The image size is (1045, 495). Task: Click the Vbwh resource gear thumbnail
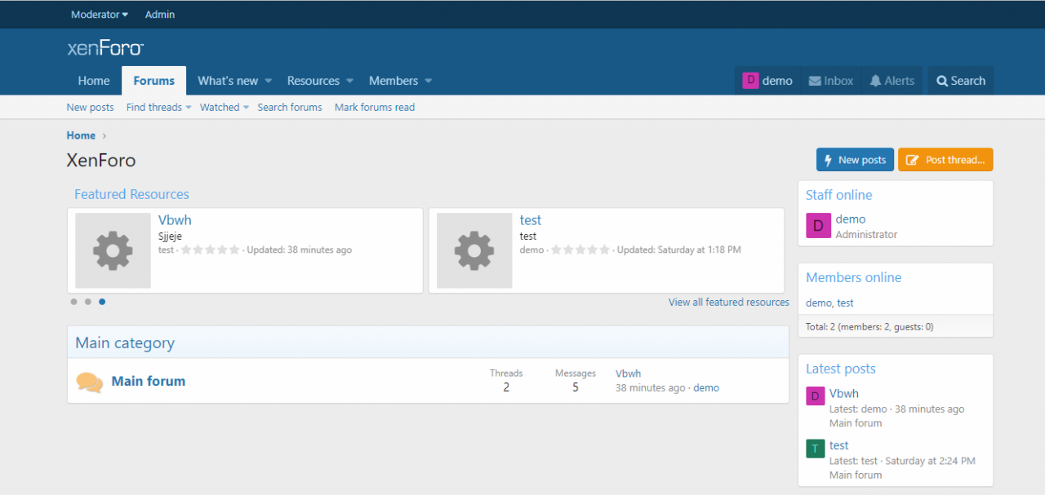[x=113, y=250]
